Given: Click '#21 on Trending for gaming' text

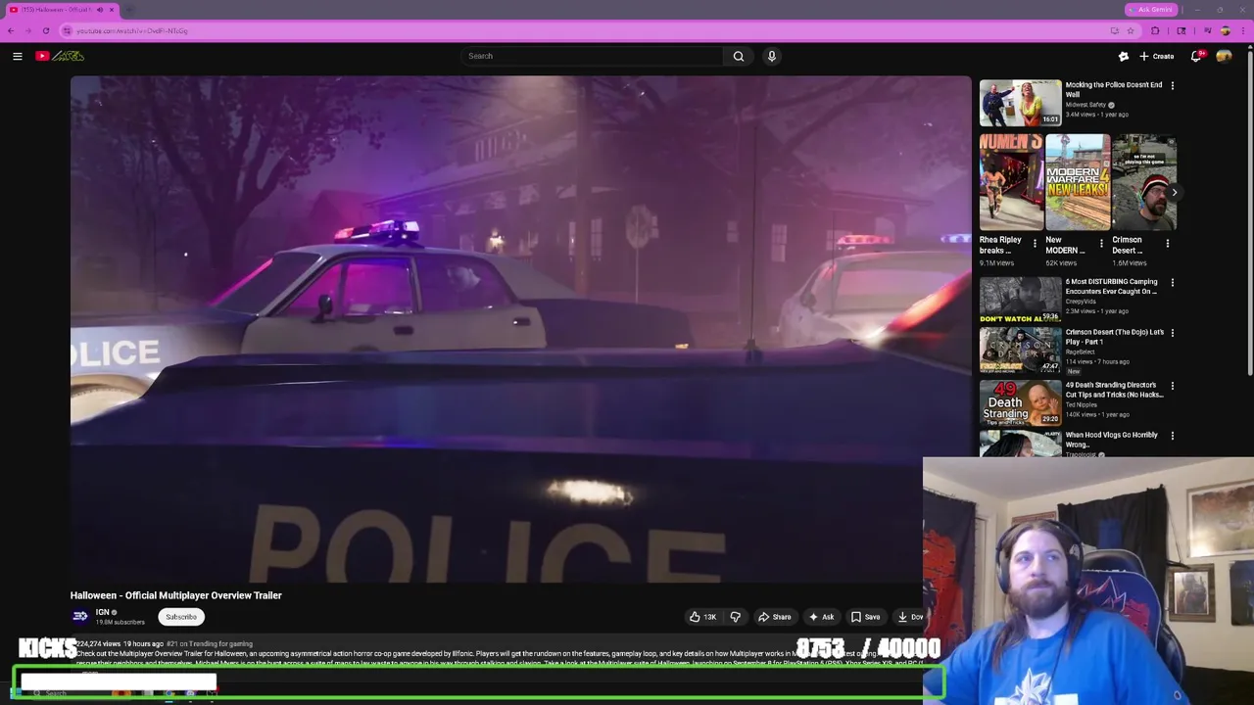Looking at the screenshot, I should (x=210, y=643).
